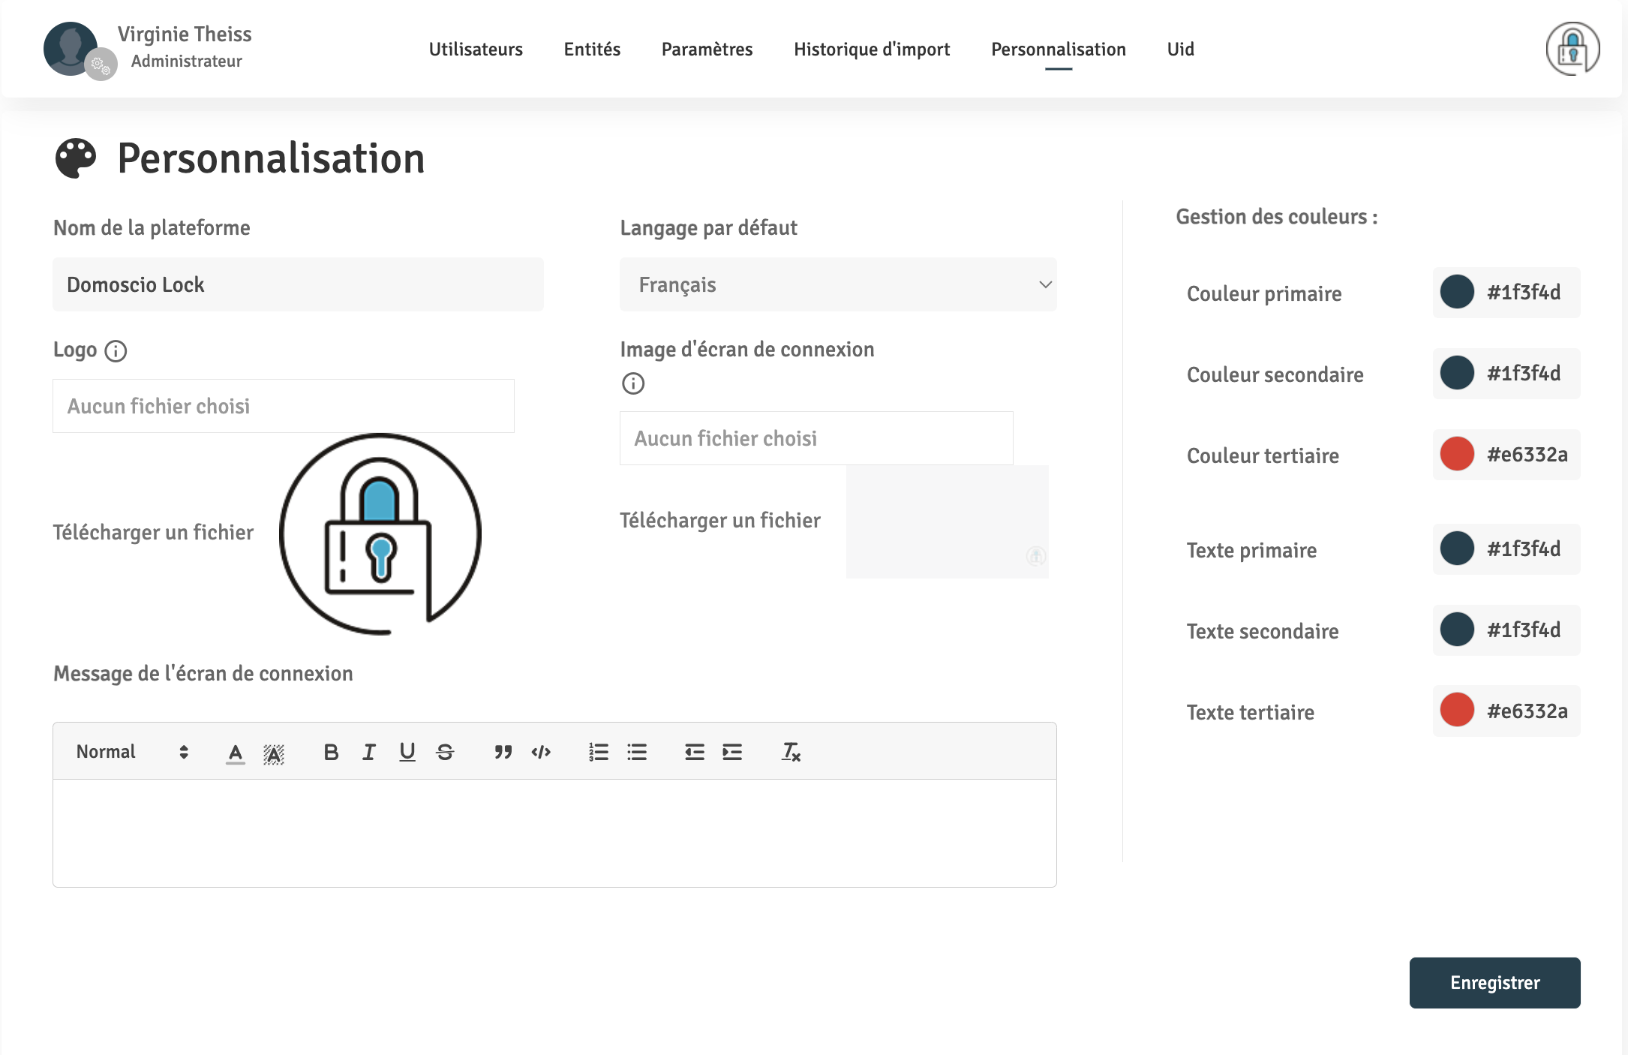Clear text formatting in the editor
Image resolution: width=1628 pixels, height=1055 pixels.
pyautogui.click(x=791, y=752)
